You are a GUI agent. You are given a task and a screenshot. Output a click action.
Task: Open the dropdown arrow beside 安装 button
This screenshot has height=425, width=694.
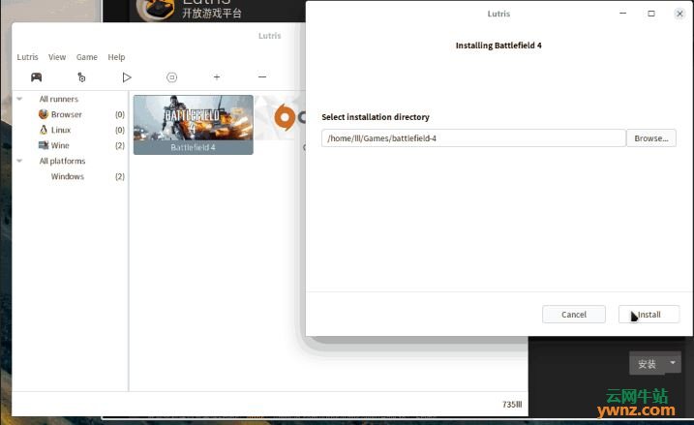coord(673,363)
